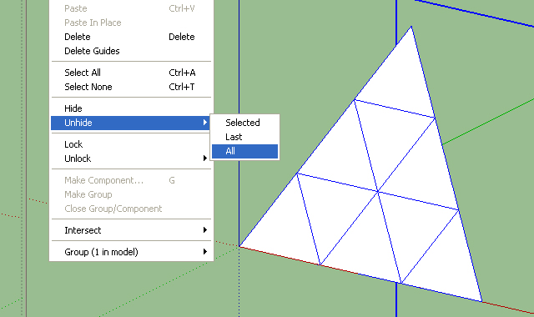Select Delete Guides menu entry
The image size is (534, 317).
point(131,51)
